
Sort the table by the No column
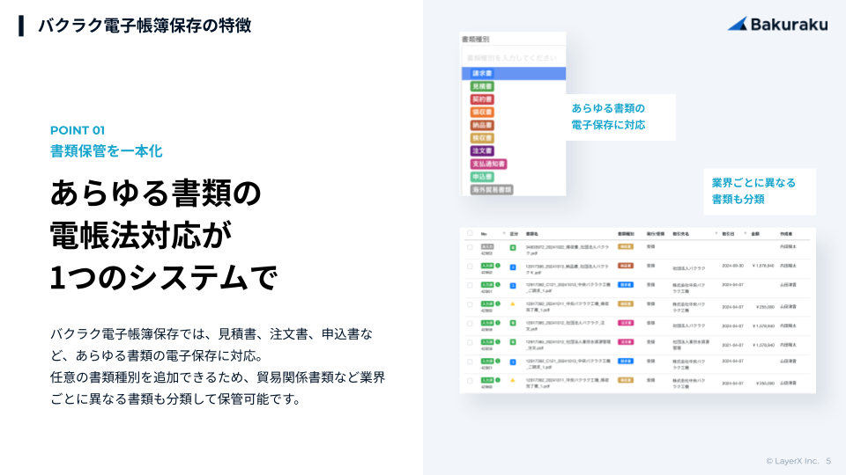484,234
